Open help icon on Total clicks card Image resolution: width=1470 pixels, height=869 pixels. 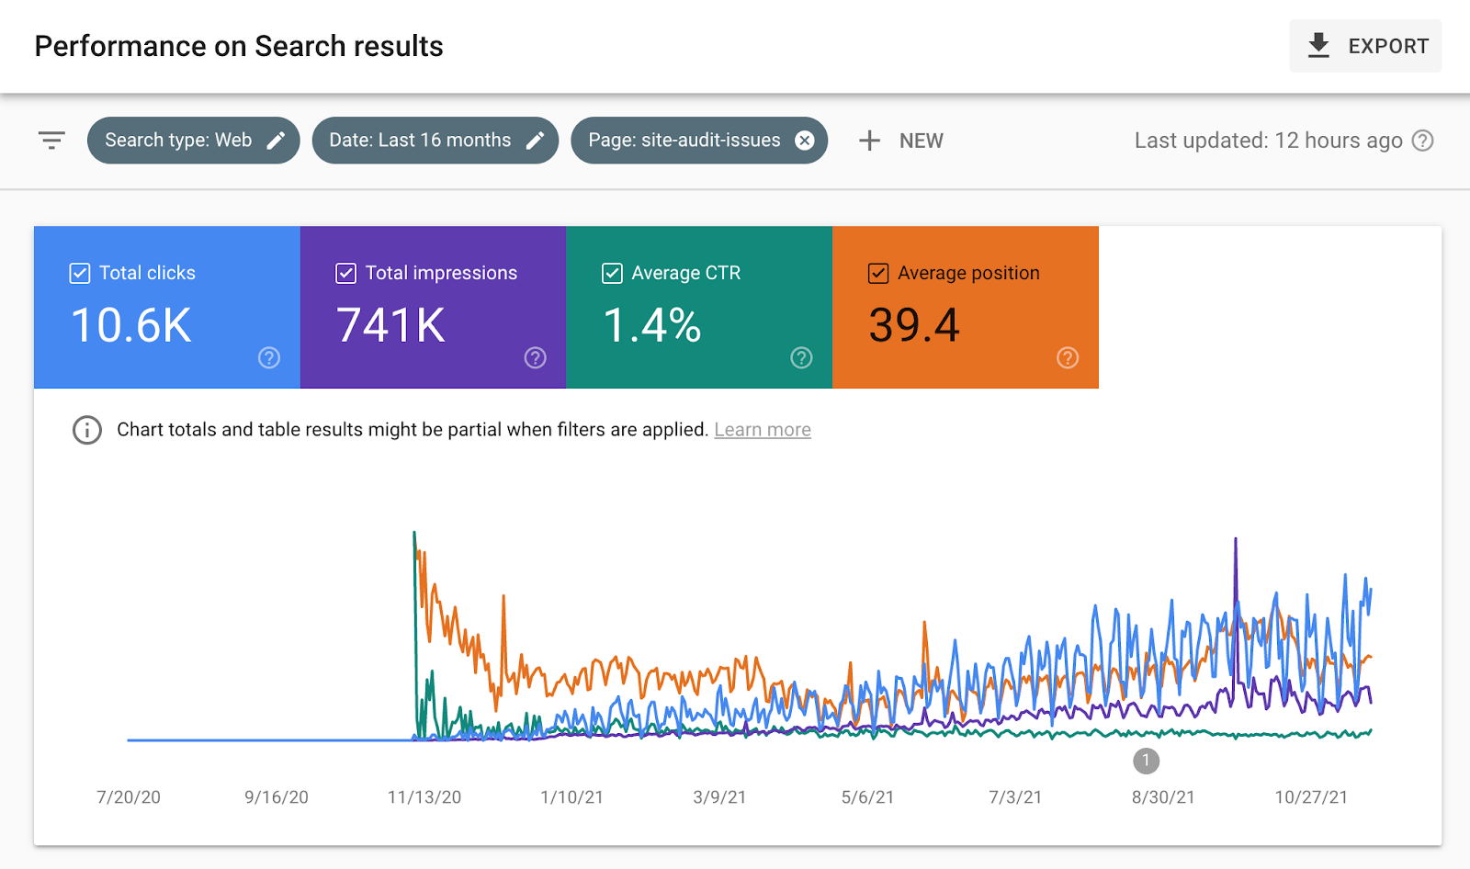[269, 357]
